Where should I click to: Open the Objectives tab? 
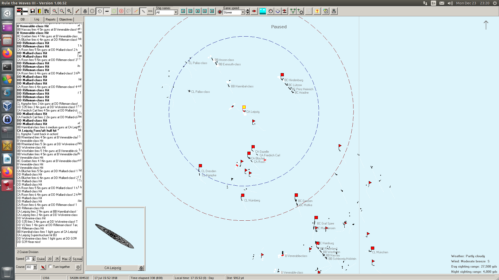(66, 19)
